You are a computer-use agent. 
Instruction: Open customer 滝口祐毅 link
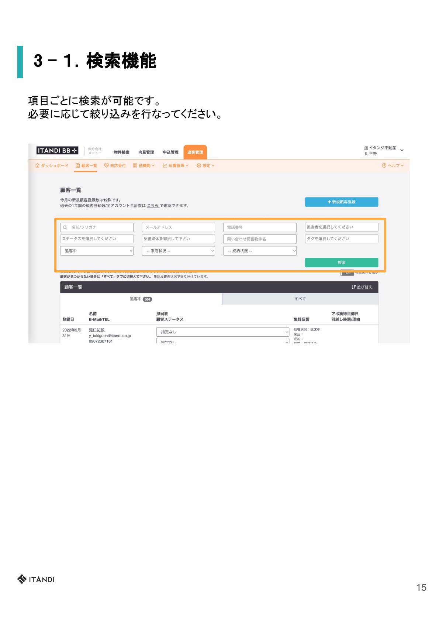(97, 330)
